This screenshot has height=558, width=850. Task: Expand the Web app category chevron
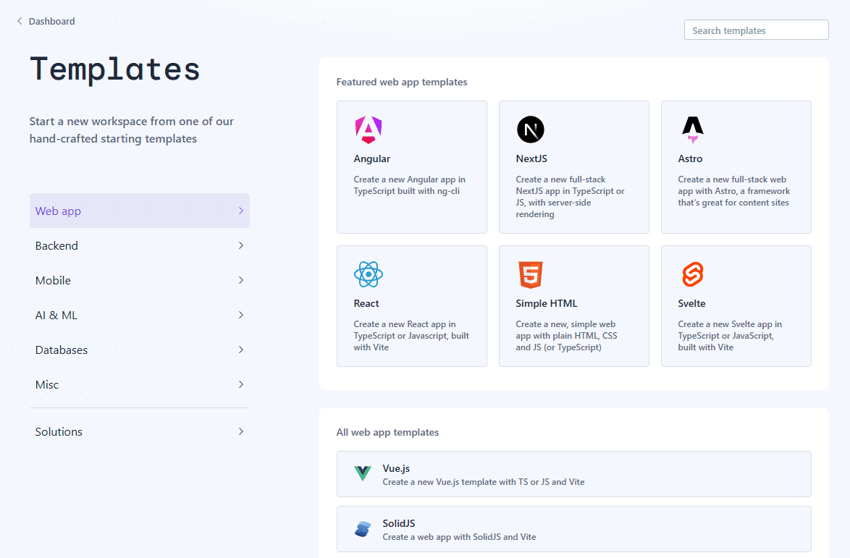click(240, 211)
